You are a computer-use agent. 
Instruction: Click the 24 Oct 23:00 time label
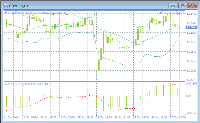point(67,118)
